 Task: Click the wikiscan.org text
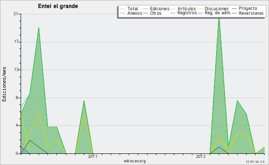[134, 161]
